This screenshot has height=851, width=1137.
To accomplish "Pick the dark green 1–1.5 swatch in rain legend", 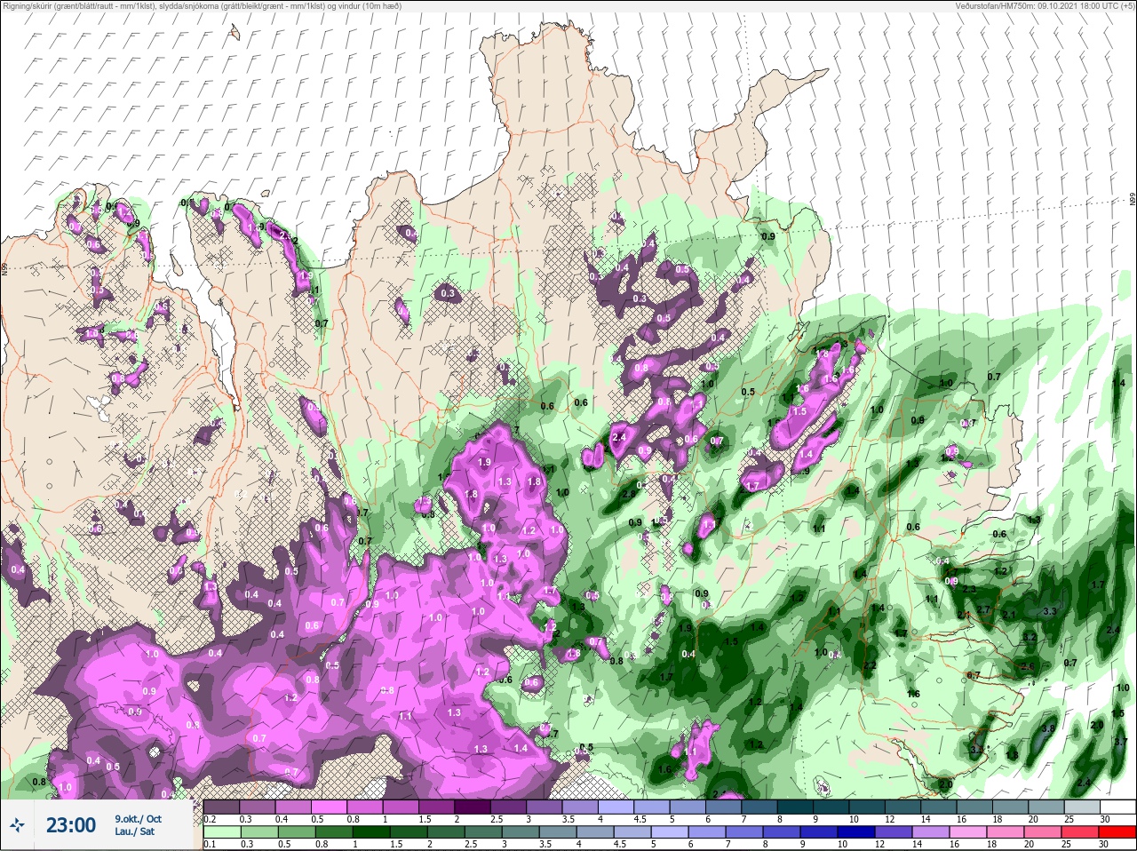I will point(371,831).
